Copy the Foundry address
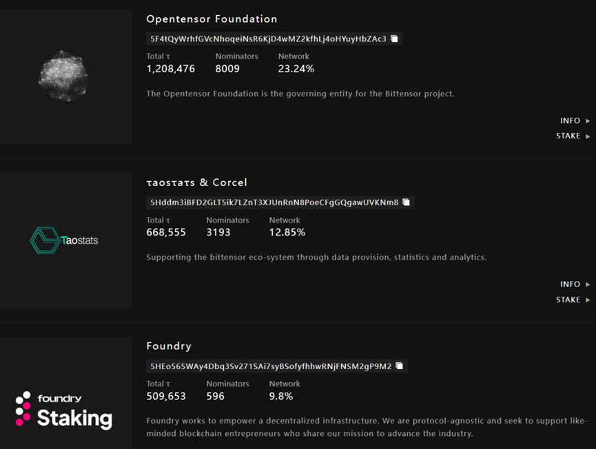Viewport: 596px width, 449px height. point(400,366)
